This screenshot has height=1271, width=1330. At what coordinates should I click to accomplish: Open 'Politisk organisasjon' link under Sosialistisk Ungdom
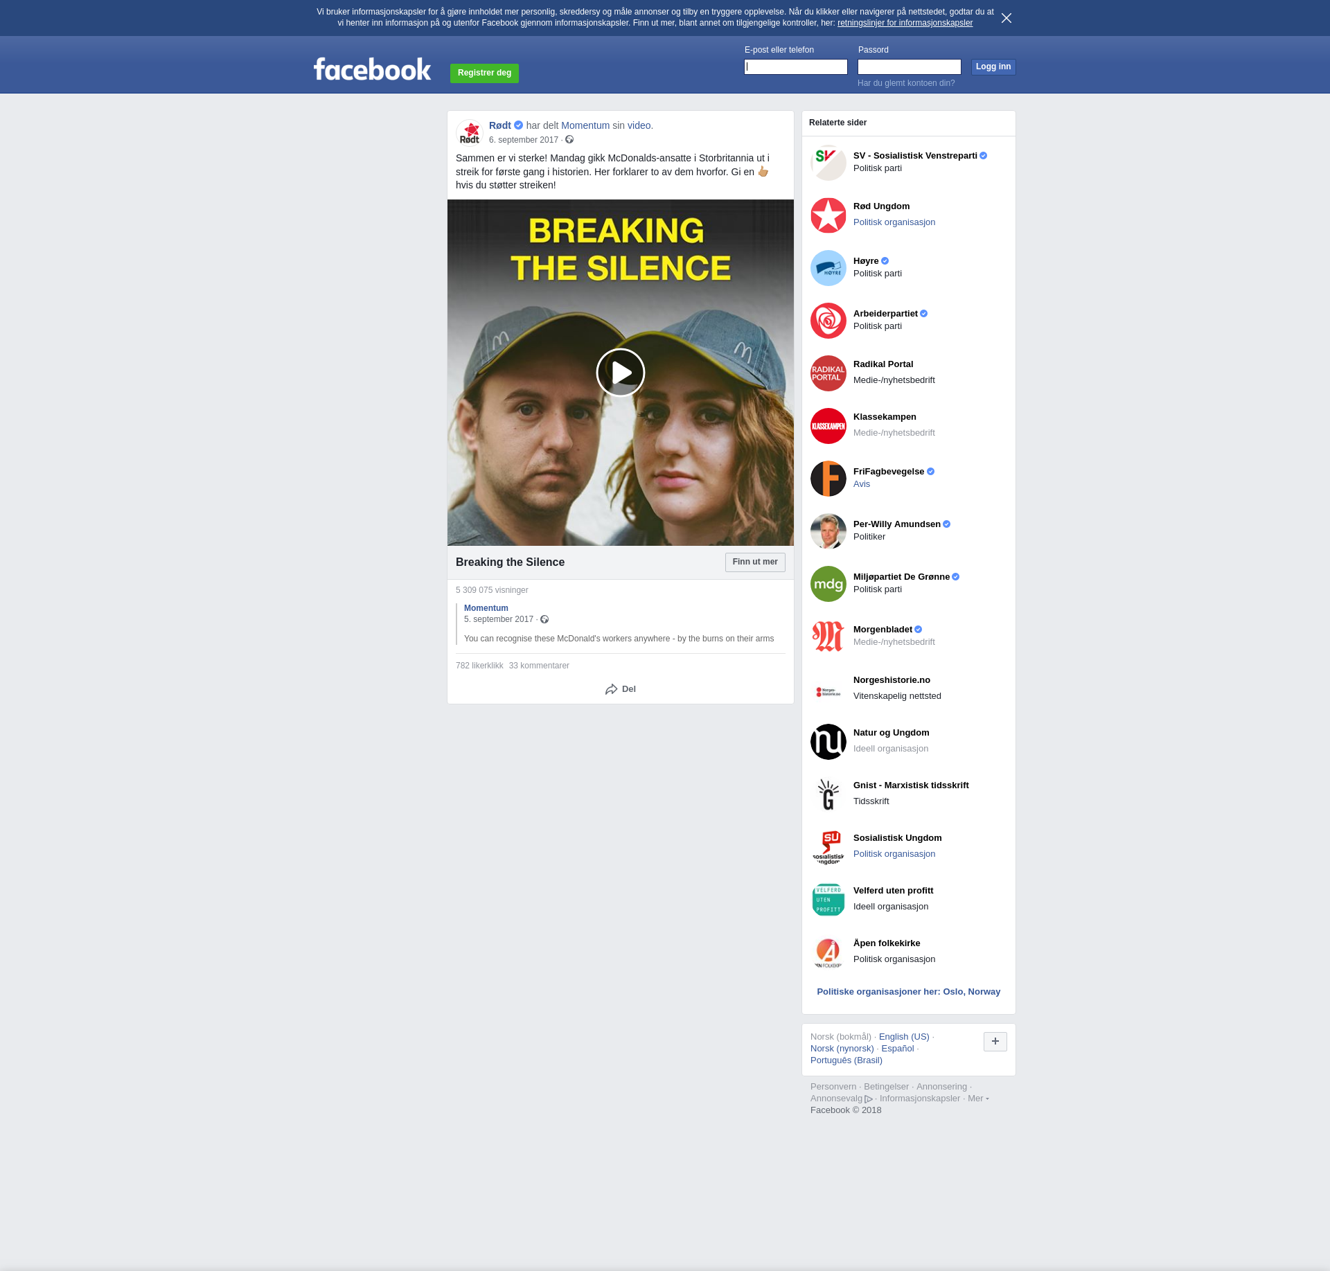[x=894, y=854]
